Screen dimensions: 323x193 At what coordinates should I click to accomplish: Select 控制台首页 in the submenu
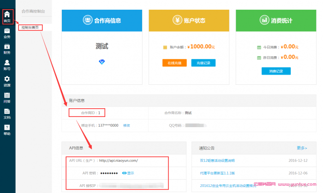(x=31, y=28)
